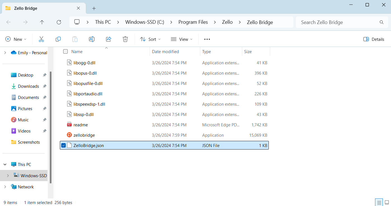The height and width of the screenshot is (206, 391).
Task: Click the Copy icon in toolbar
Action: [x=58, y=39]
